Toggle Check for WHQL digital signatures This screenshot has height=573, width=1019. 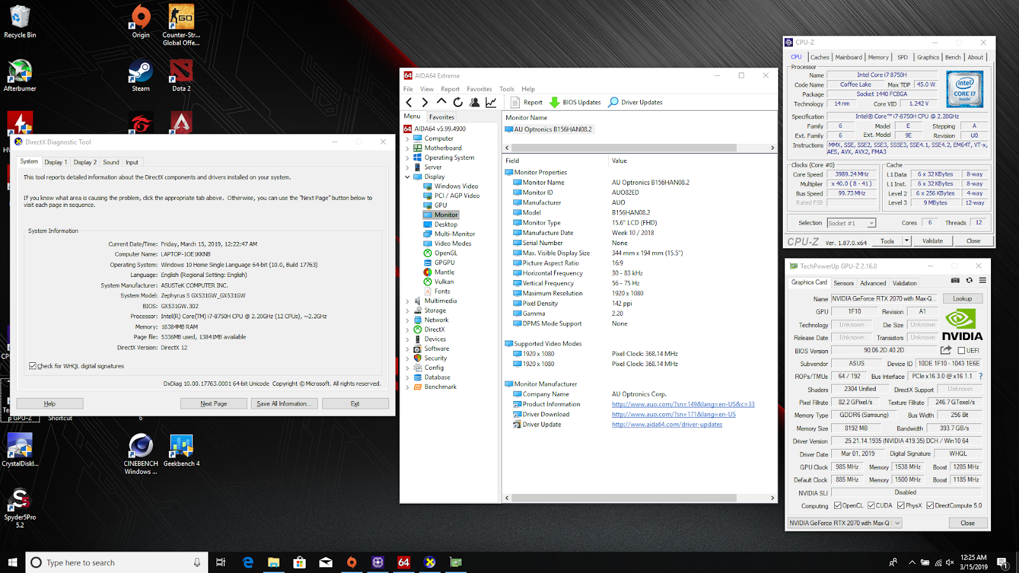[x=32, y=366]
